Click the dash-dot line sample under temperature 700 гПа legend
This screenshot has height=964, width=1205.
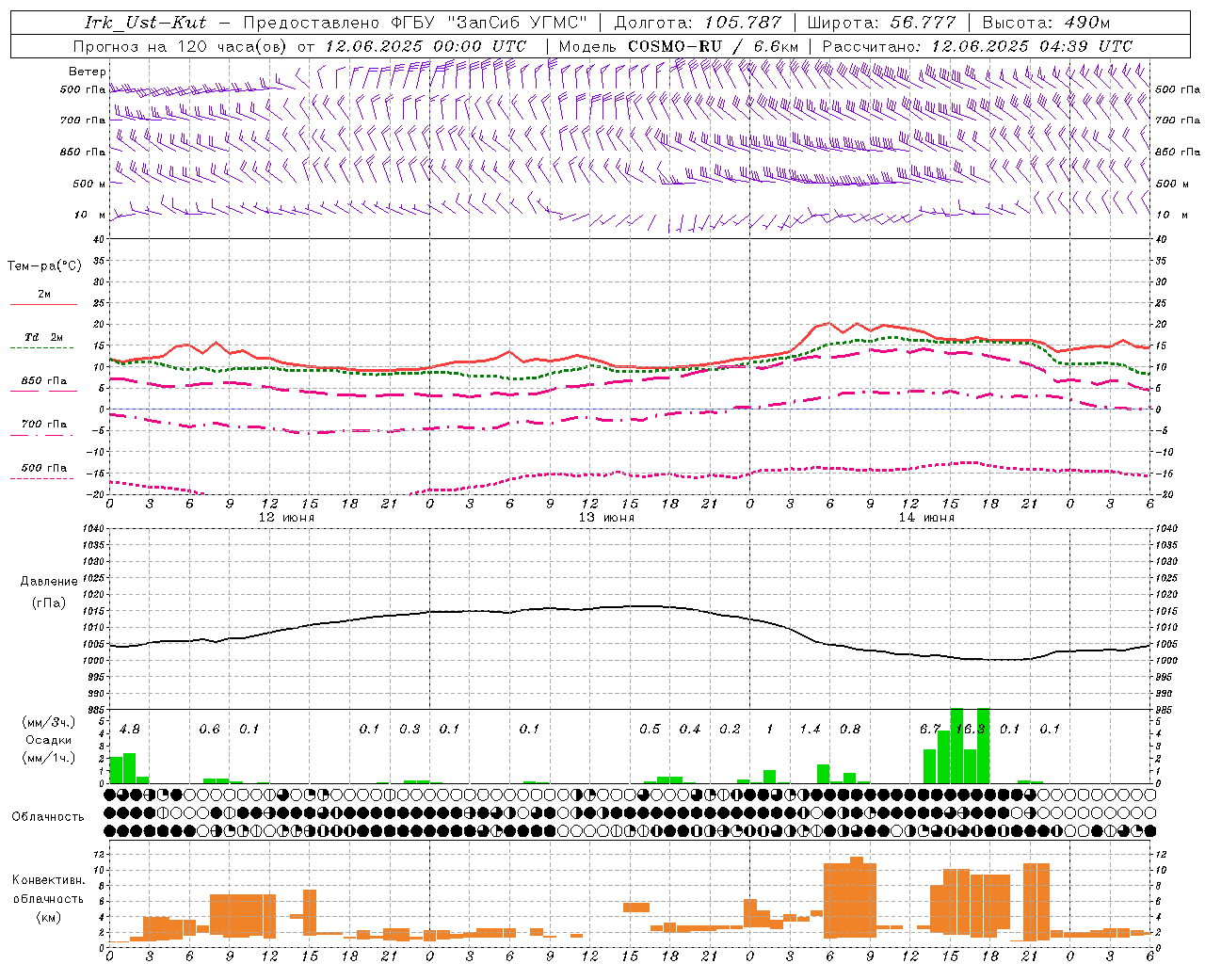(x=43, y=435)
